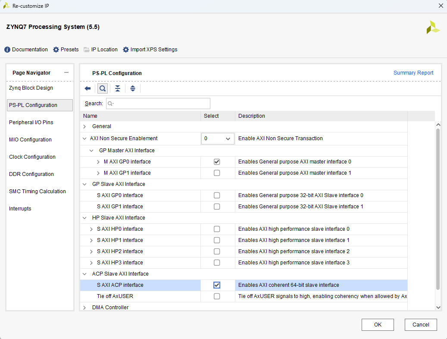
Task: Open AXI Non Secure Enablement value dropdown
Action: click(x=218, y=139)
